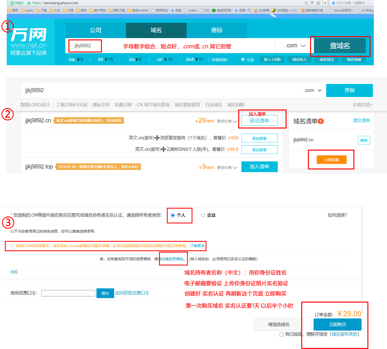Click the orange 立即结算 button

pyautogui.click(x=332, y=160)
